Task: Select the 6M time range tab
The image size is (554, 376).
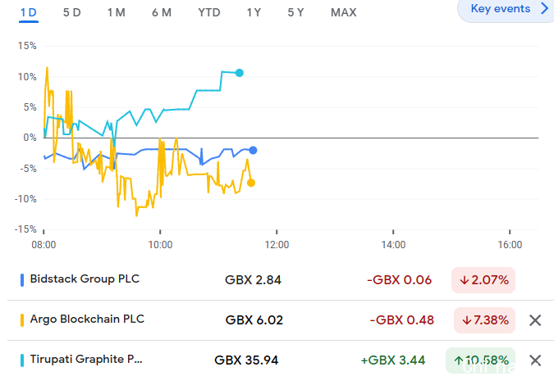Action: click(x=162, y=13)
